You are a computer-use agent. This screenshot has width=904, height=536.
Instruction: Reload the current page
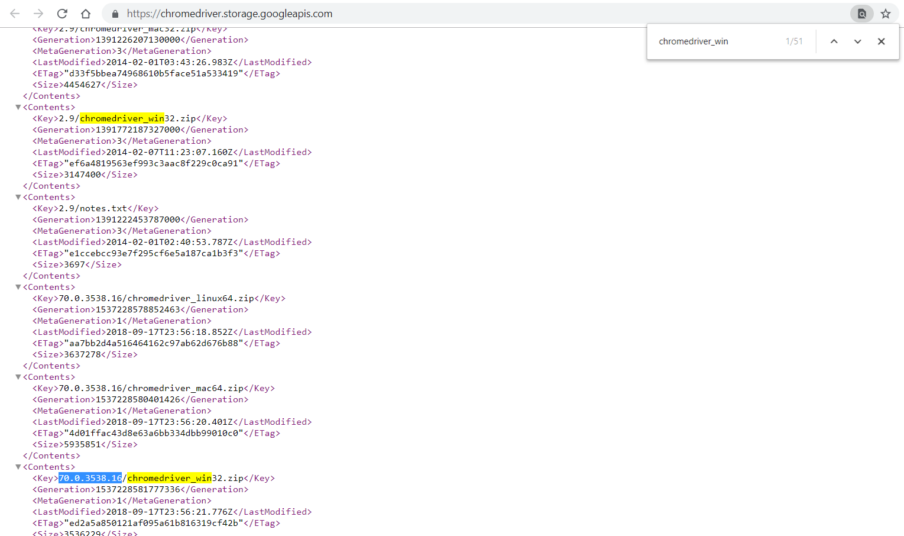click(x=63, y=13)
